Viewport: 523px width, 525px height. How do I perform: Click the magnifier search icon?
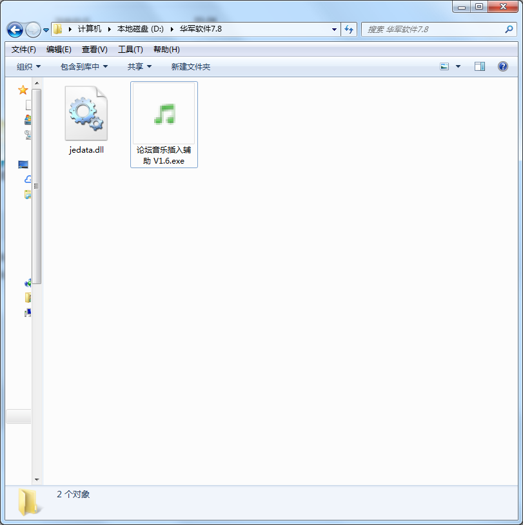coord(509,30)
